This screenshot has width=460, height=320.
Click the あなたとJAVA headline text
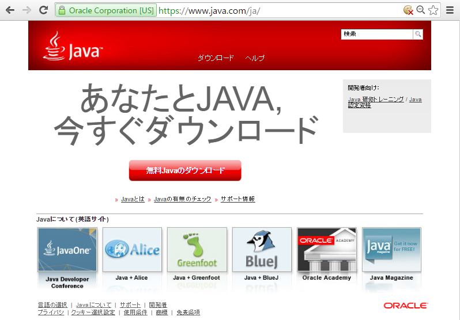pyautogui.click(x=182, y=99)
